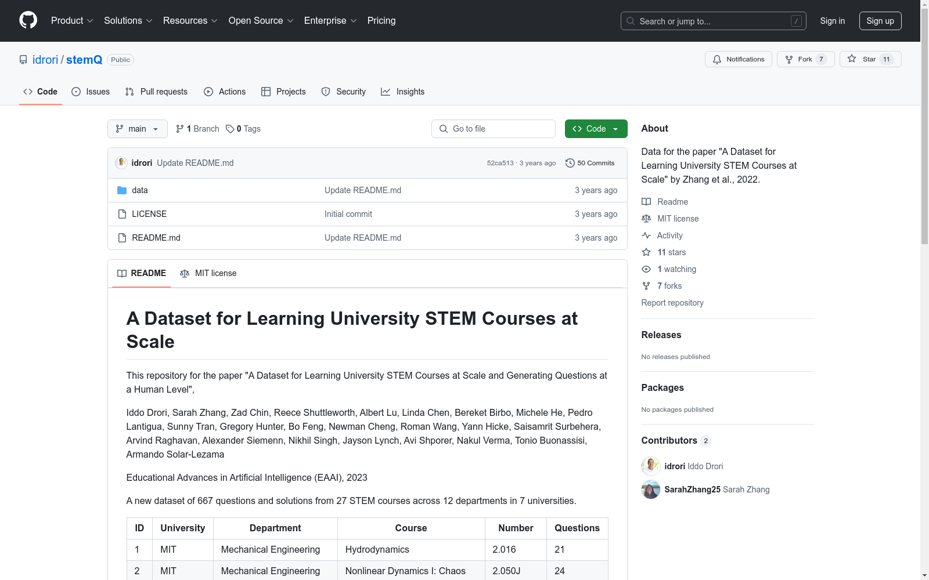
Task: Click the Notifications bell button
Action: (739, 59)
